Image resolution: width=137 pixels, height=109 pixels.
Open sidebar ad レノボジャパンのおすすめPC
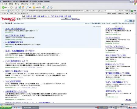[x=115, y=46]
